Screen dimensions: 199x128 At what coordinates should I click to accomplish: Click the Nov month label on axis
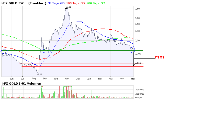coord(67,79)
